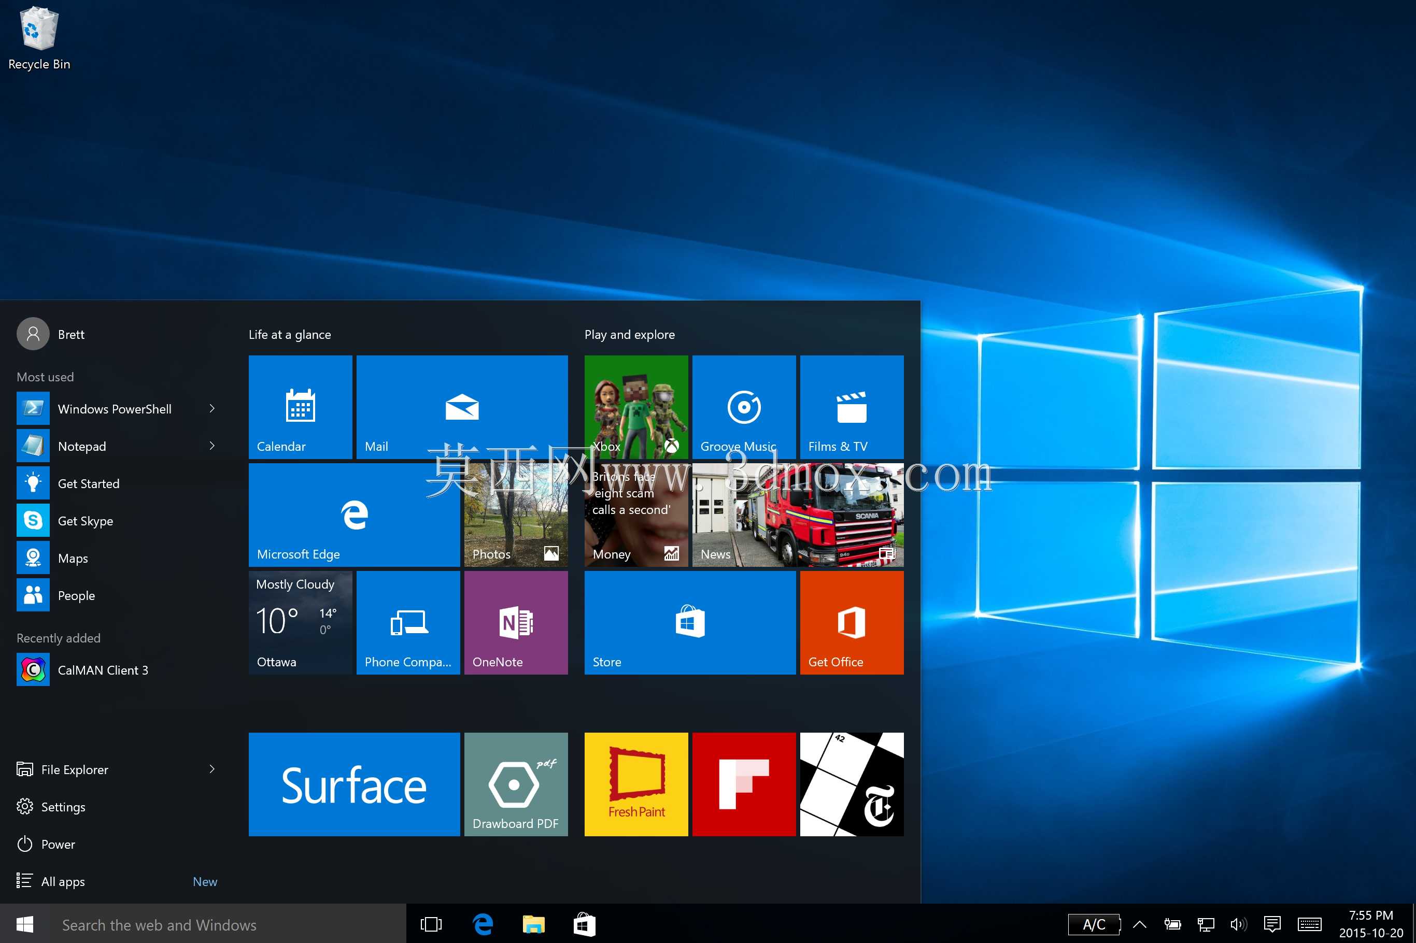The image size is (1416, 943).
Task: Open the Xbox tile
Action: pyautogui.click(x=636, y=407)
